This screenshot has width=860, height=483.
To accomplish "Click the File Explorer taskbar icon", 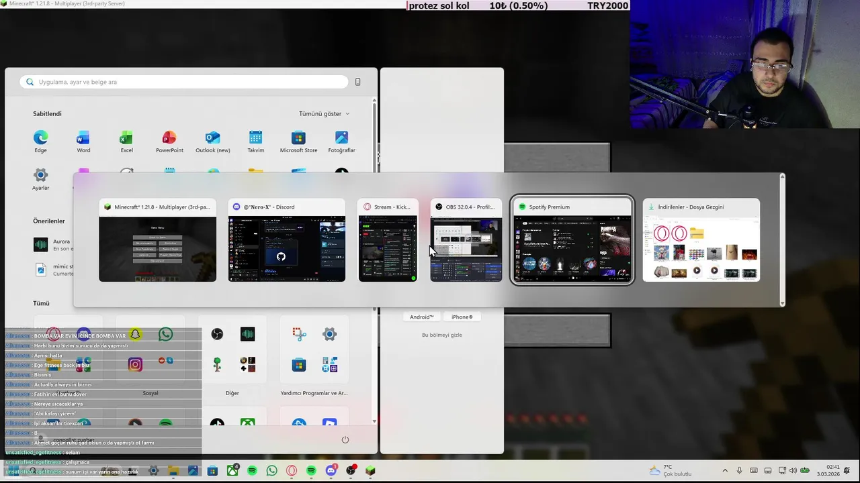I will 173,471.
